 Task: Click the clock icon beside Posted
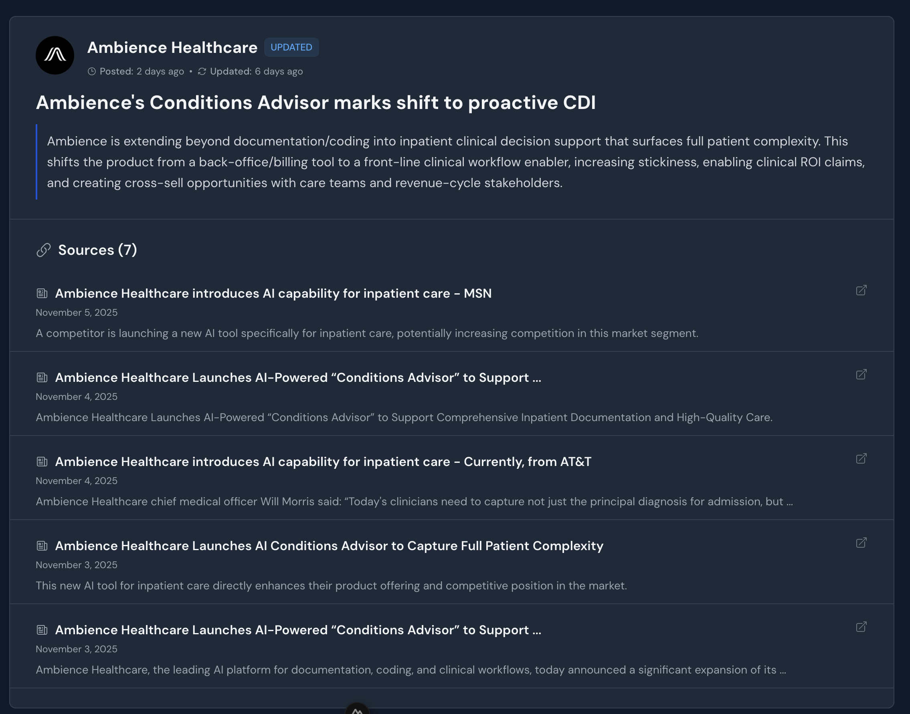(x=91, y=71)
